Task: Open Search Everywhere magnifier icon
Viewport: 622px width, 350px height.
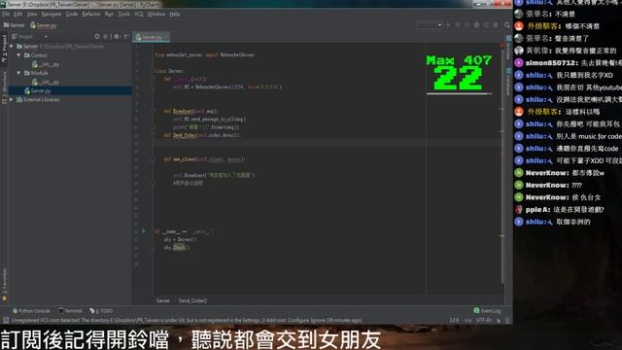Action: (x=507, y=25)
